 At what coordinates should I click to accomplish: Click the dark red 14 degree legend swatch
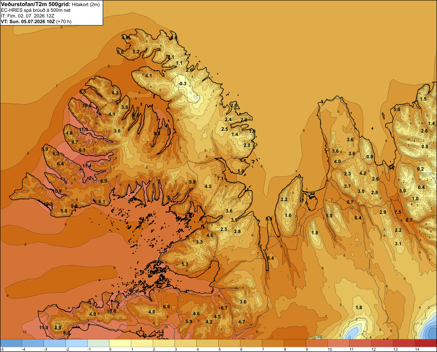point(426,343)
